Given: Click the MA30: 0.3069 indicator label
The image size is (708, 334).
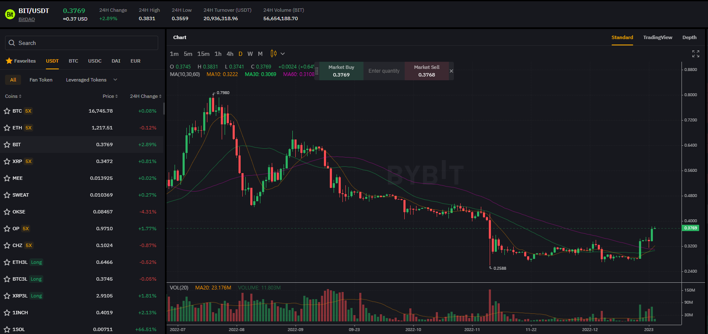Looking at the screenshot, I should click(x=260, y=74).
